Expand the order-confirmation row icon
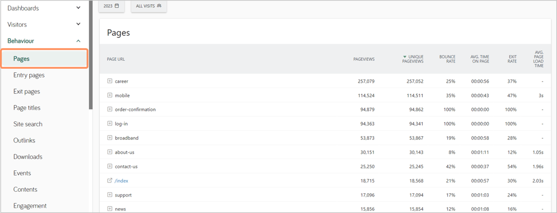The width and height of the screenshot is (557, 213). coord(110,109)
